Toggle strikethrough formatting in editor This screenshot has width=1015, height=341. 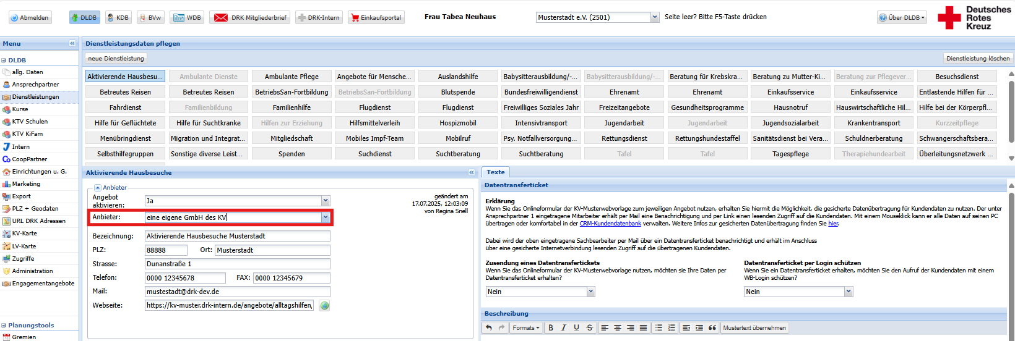pos(589,328)
